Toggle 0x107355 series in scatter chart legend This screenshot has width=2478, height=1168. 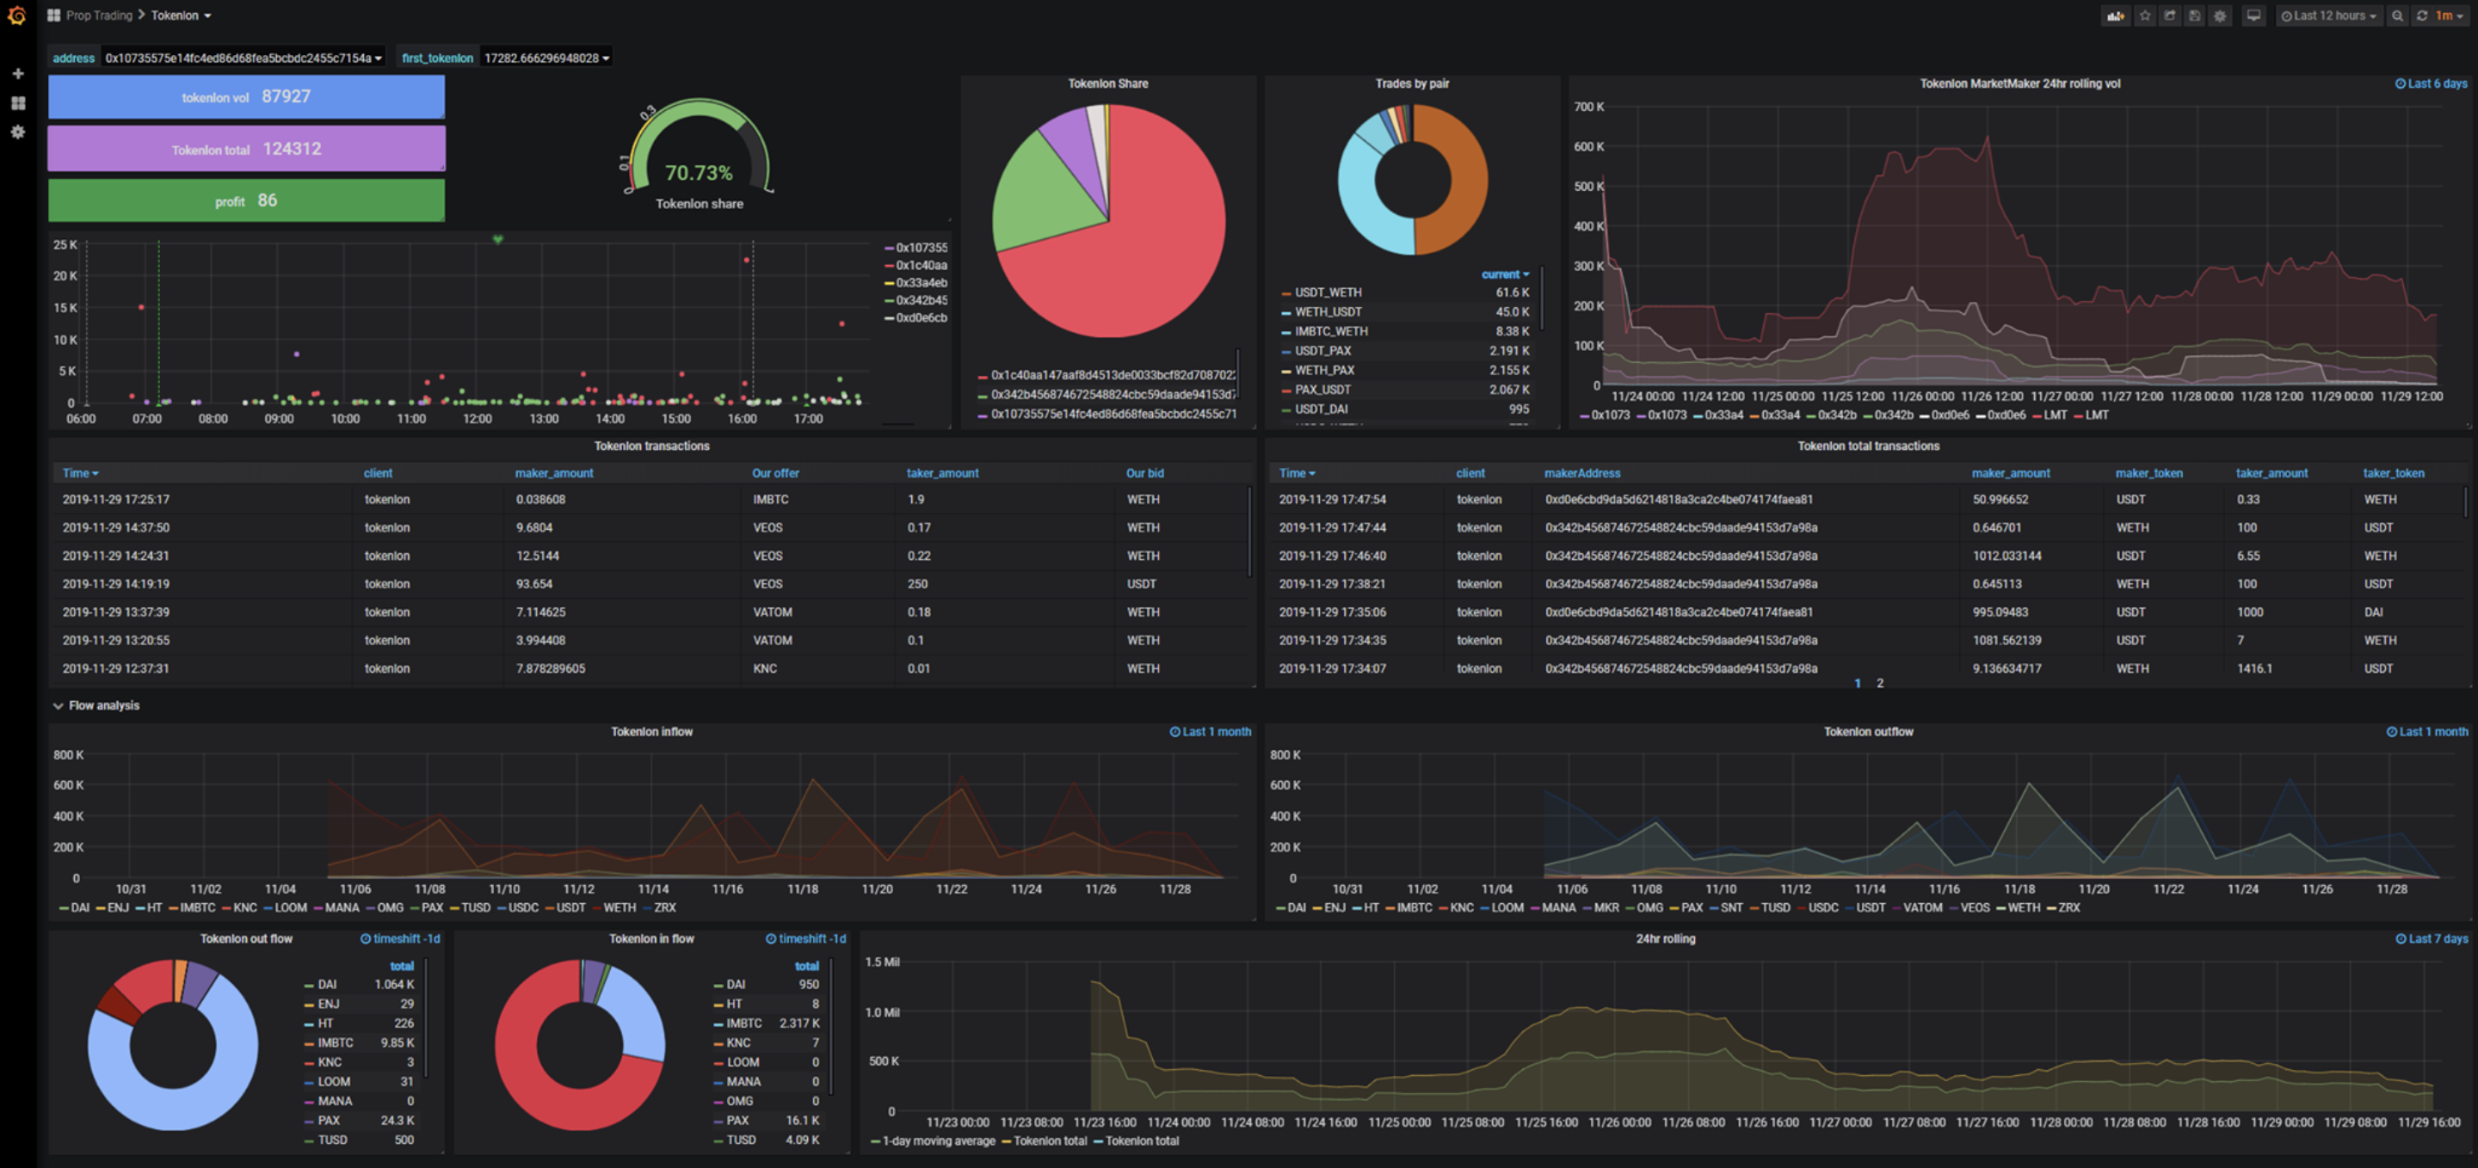click(921, 247)
